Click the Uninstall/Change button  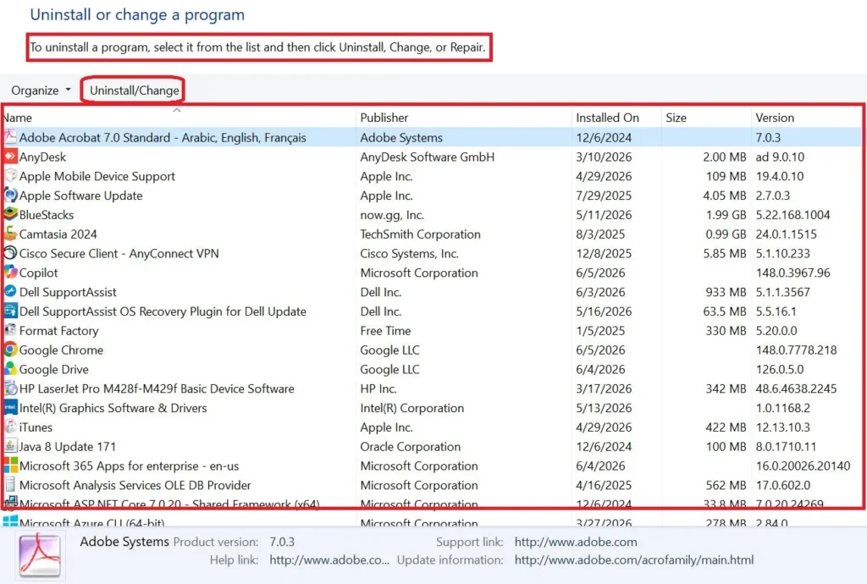[135, 90]
